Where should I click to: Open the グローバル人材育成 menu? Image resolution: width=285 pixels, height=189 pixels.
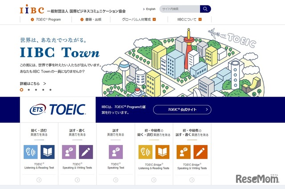pos(139,20)
